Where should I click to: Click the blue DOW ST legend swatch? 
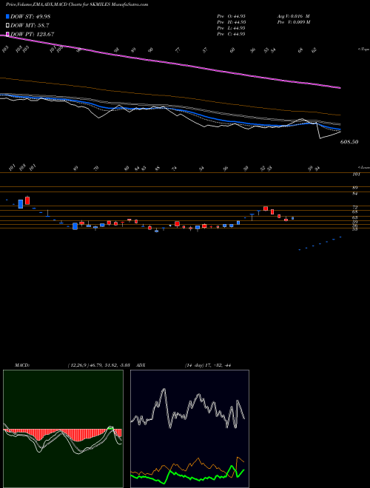[x=7, y=16]
